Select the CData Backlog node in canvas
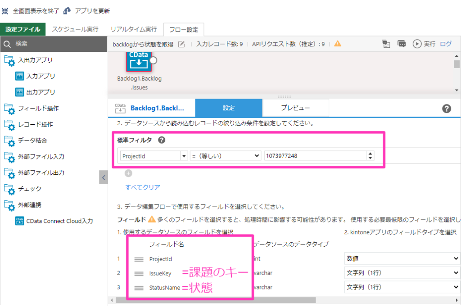Screen dimensions: 461x308 point(139,62)
